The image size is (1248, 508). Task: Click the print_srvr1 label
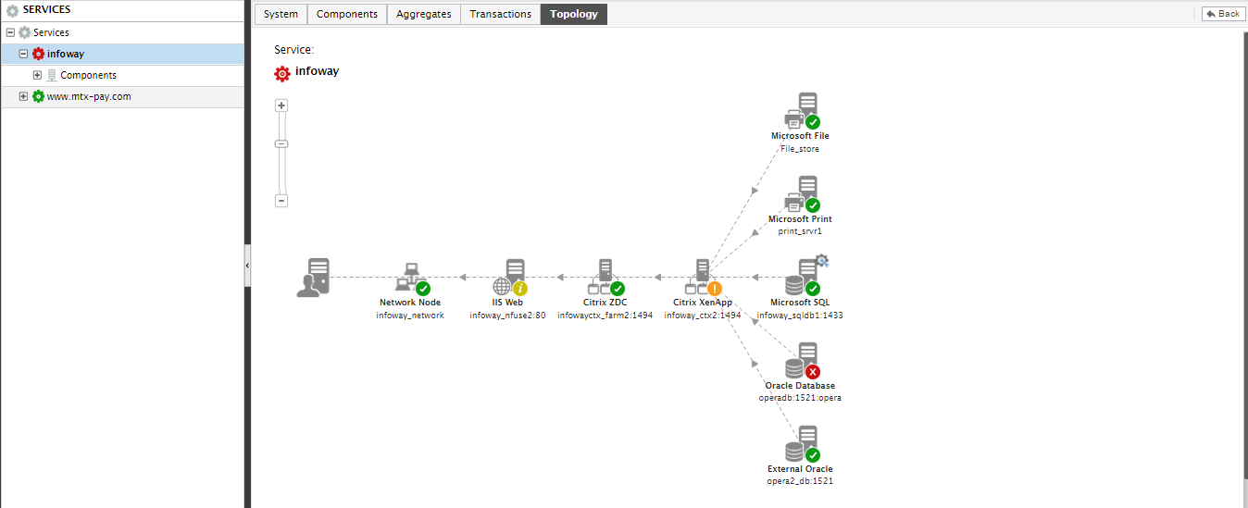tap(800, 231)
